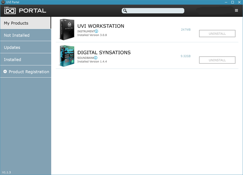This screenshot has height=175, width=243.
Task: Click the 9.32GB size label
Action: click(x=186, y=56)
